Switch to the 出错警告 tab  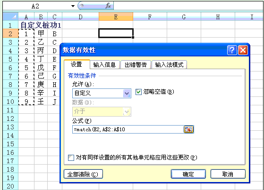136,65
